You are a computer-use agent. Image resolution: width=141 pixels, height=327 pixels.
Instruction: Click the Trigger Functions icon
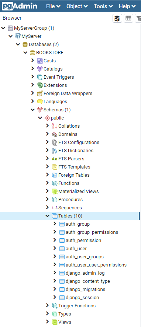(55, 306)
